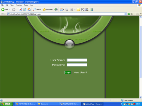Screen dimensions: 142x106
Task: Click the Edit with Word icon
Action: click(x=72, y=9)
